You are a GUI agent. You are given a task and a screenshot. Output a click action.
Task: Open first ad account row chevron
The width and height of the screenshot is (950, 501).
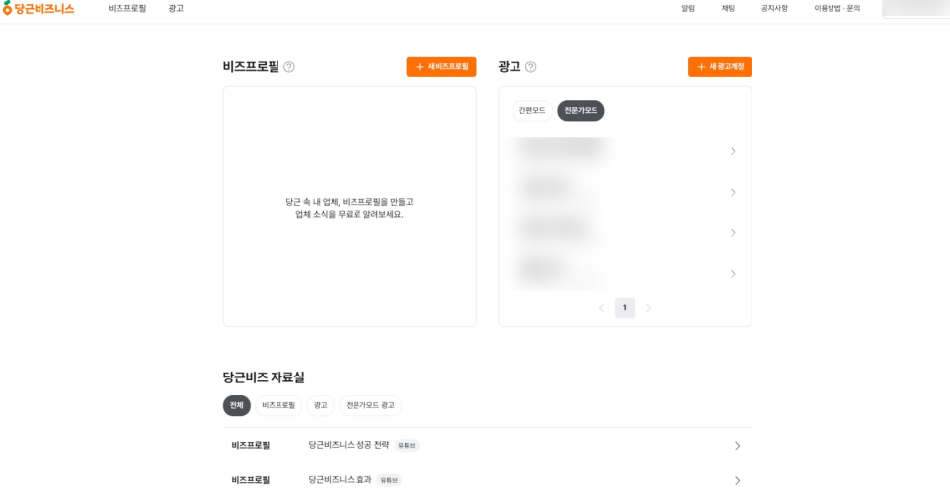pyautogui.click(x=733, y=151)
